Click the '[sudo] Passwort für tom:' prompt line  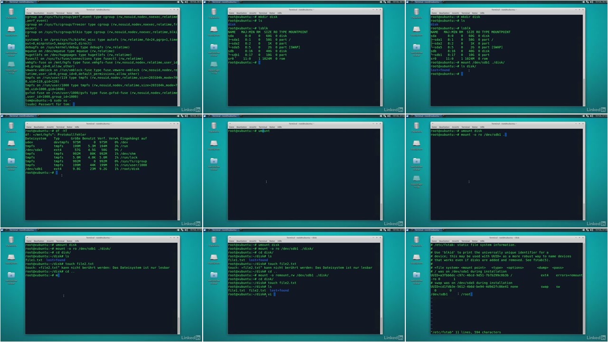click(x=50, y=104)
